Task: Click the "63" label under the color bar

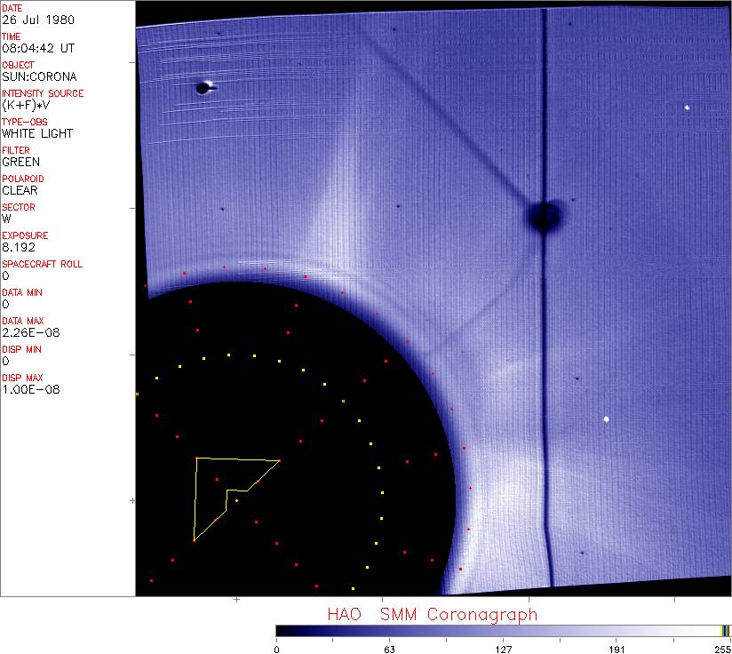Action: [389, 648]
